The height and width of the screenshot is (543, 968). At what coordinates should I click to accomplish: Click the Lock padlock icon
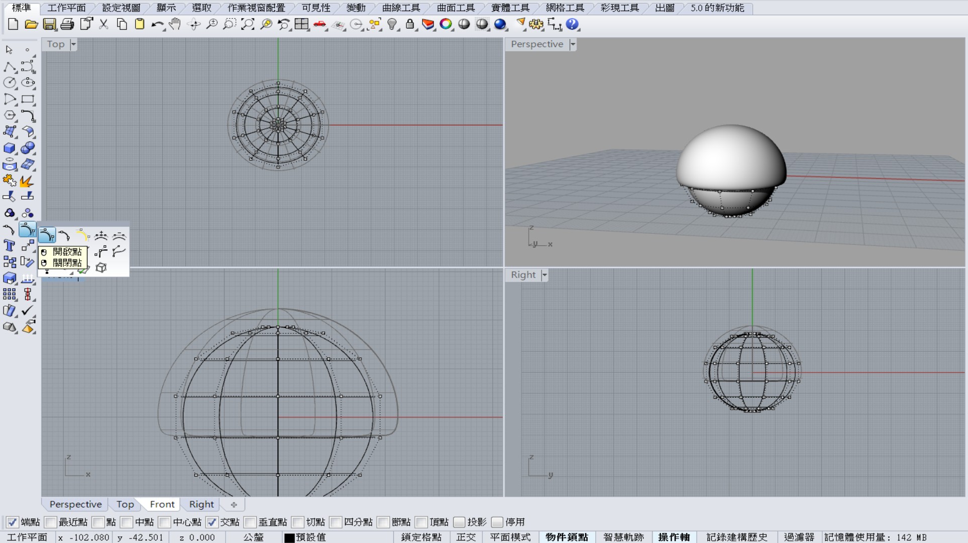click(410, 24)
